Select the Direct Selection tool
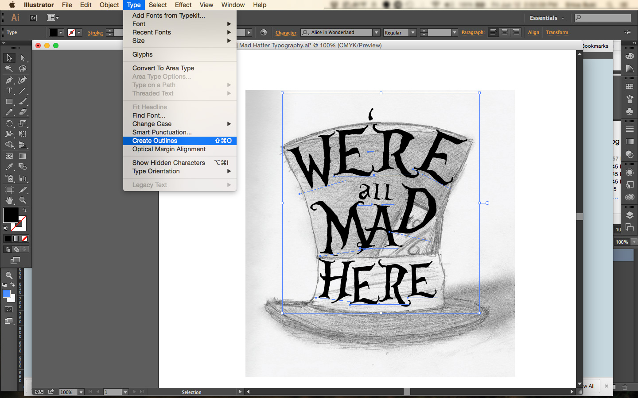 tap(23, 58)
